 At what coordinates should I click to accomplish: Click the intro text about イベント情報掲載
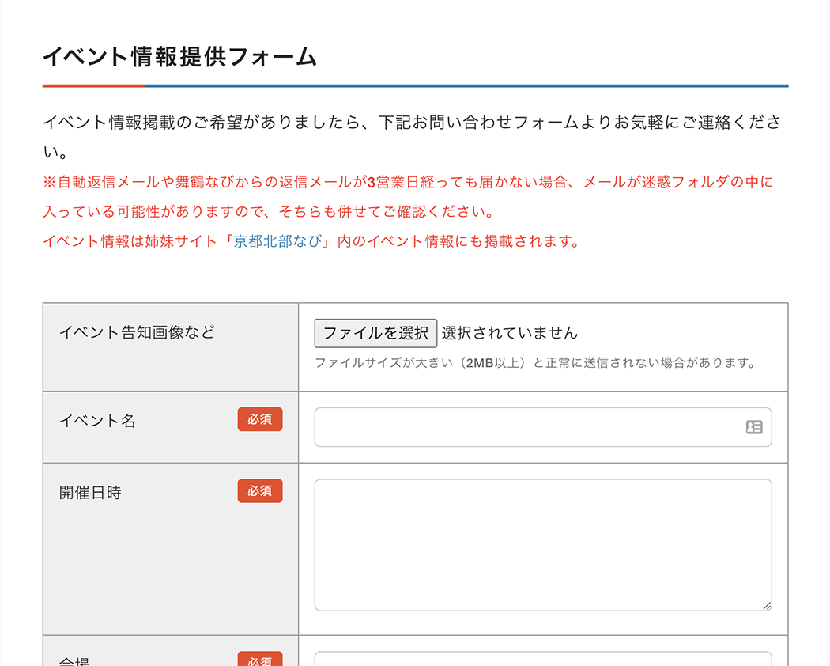[411, 123]
